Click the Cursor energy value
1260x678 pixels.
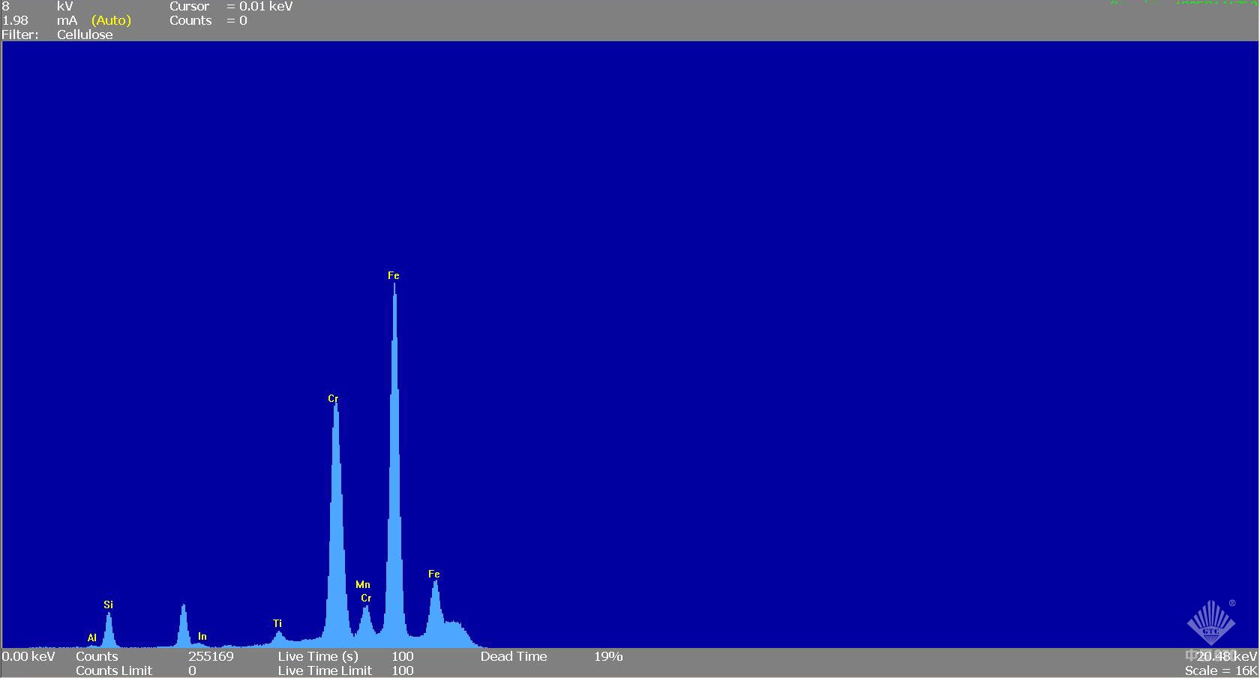tap(265, 6)
